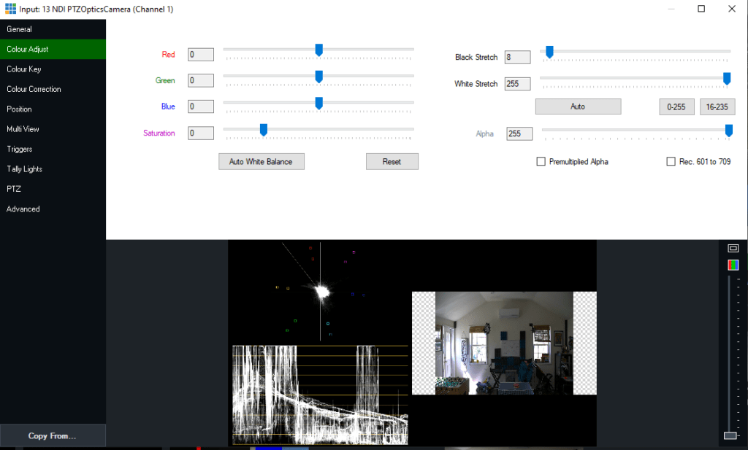Image resolution: width=748 pixels, height=450 pixels.
Task: Enable the Rec. 601 to 709 checkbox
Action: pyautogui.click(x=671, y=161)
